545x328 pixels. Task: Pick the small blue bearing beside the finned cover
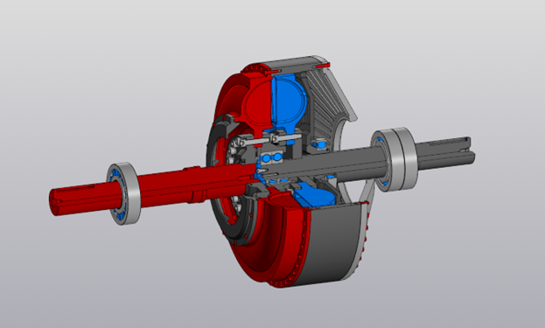pyautogui.click(x=320, y=143)
